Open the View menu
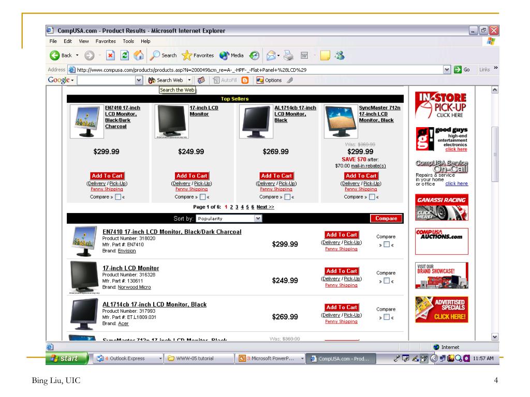The height and width of the screenshot is (397, 530). pos(84,41)
